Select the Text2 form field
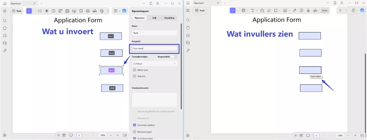 (x=111, y=53)
